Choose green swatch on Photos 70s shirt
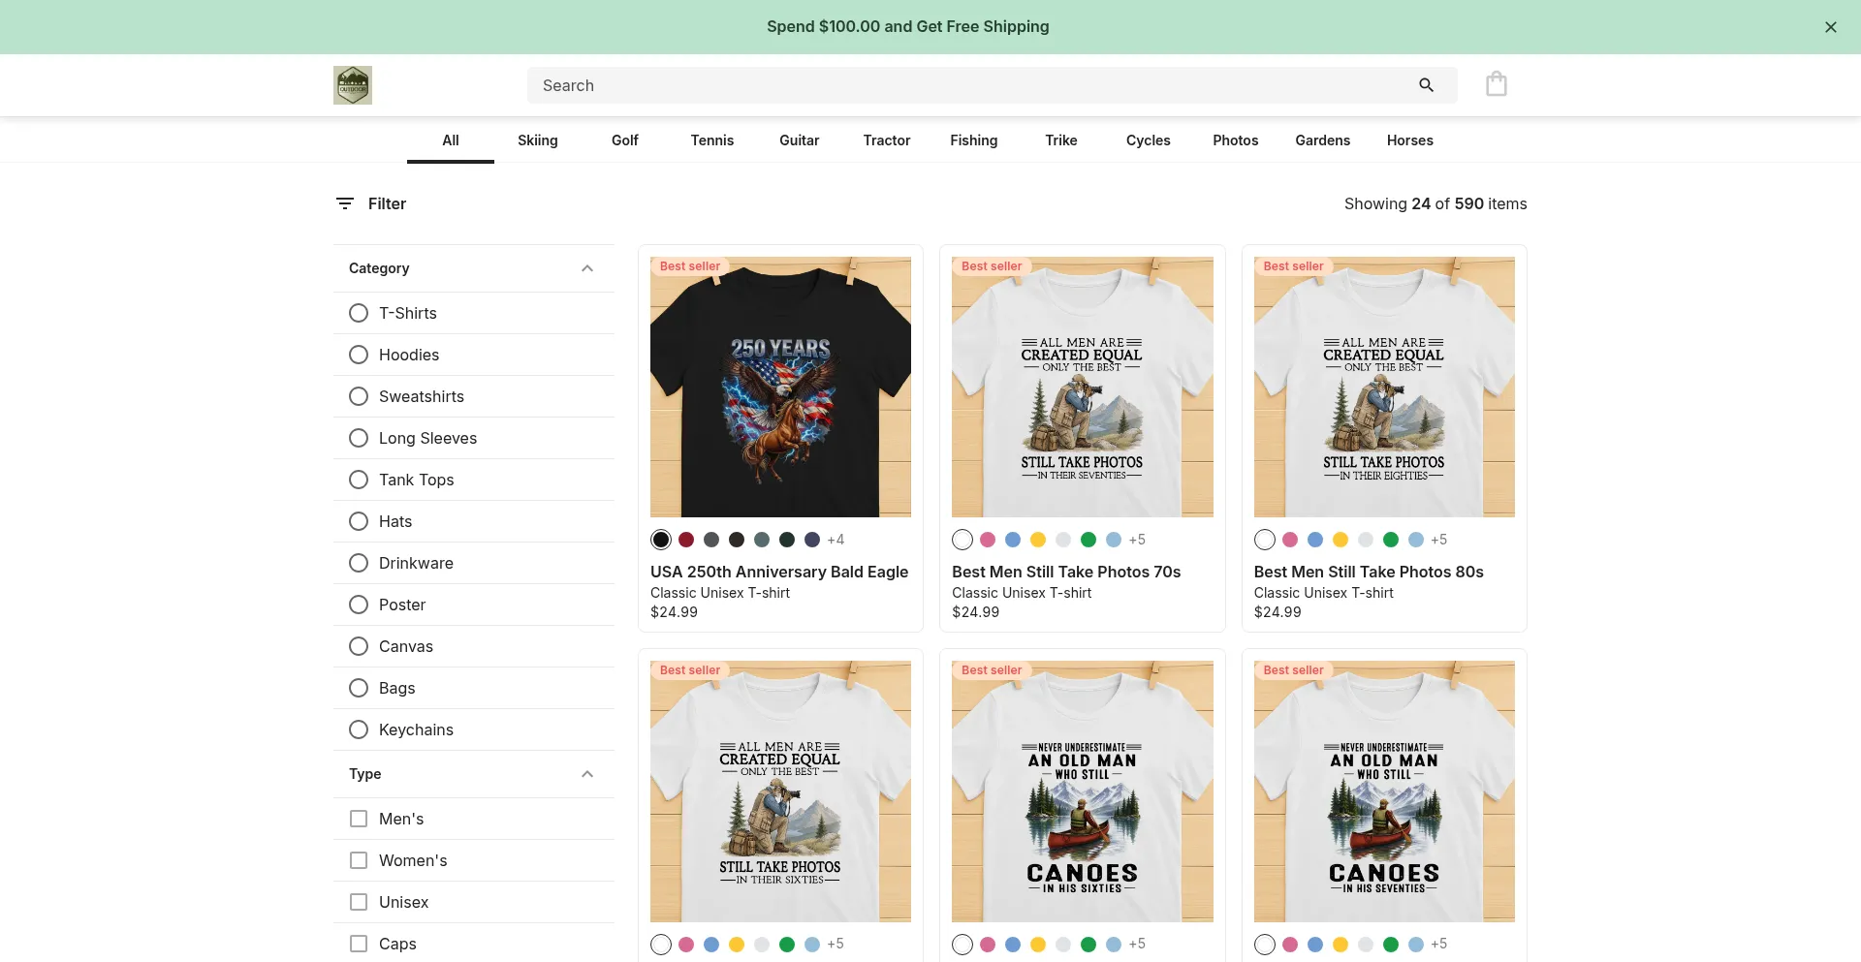 pyautogui.click(x=1088, y=540)
